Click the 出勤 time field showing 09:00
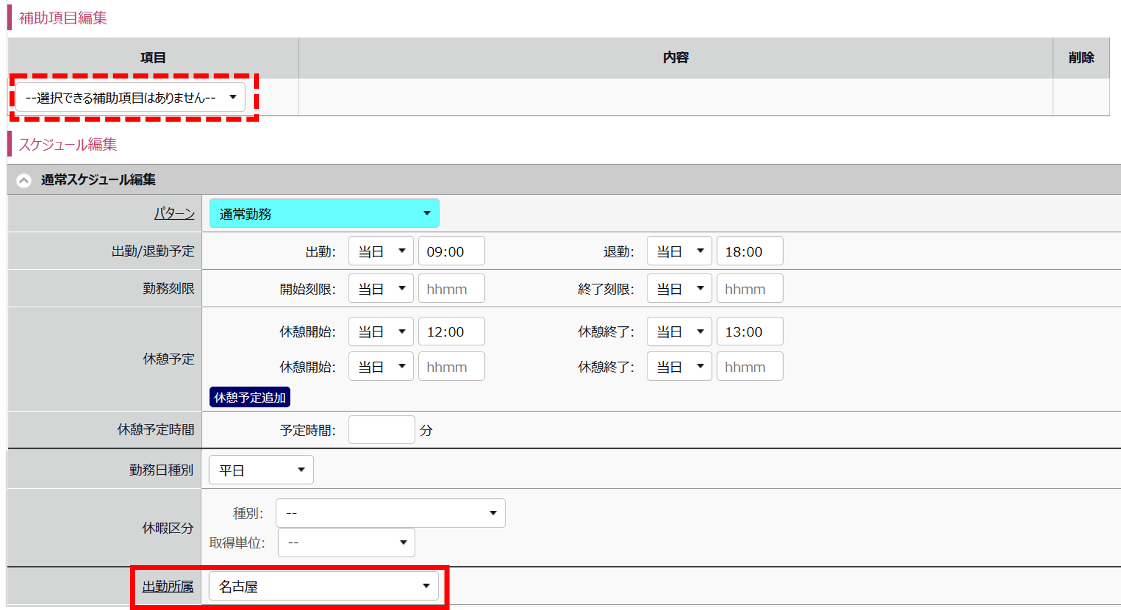The image size is (1121, 610). pos(451,251)
